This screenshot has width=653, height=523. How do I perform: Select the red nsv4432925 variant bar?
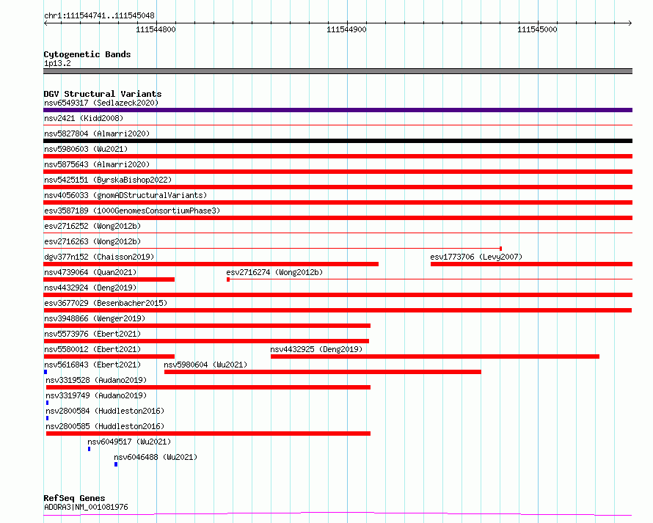point(435,356)
